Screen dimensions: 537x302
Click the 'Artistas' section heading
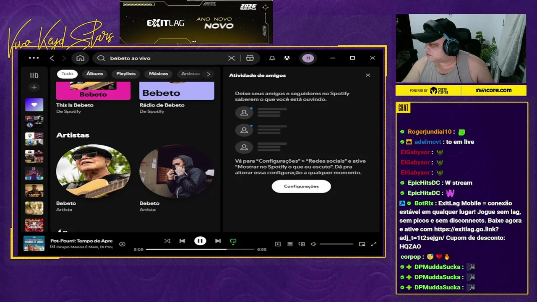click(73, 135)
